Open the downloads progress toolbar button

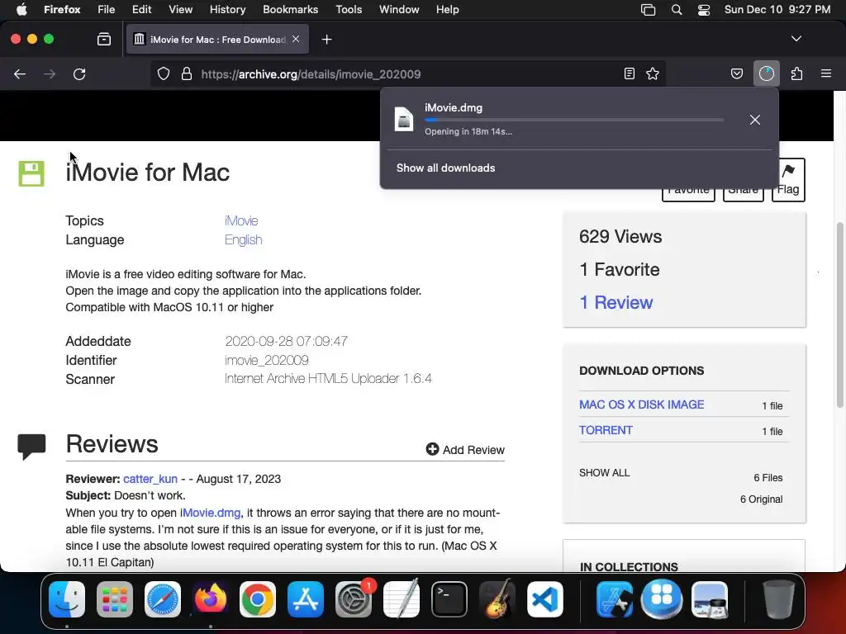(x=767, y=73)
